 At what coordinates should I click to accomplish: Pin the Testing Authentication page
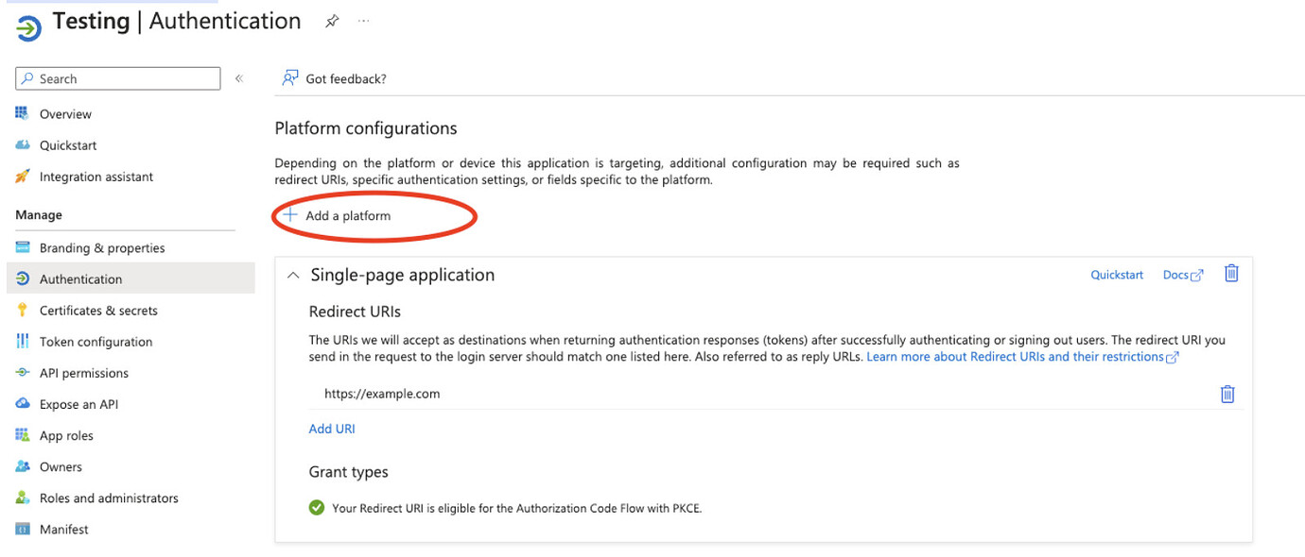(x=332, y=22)
